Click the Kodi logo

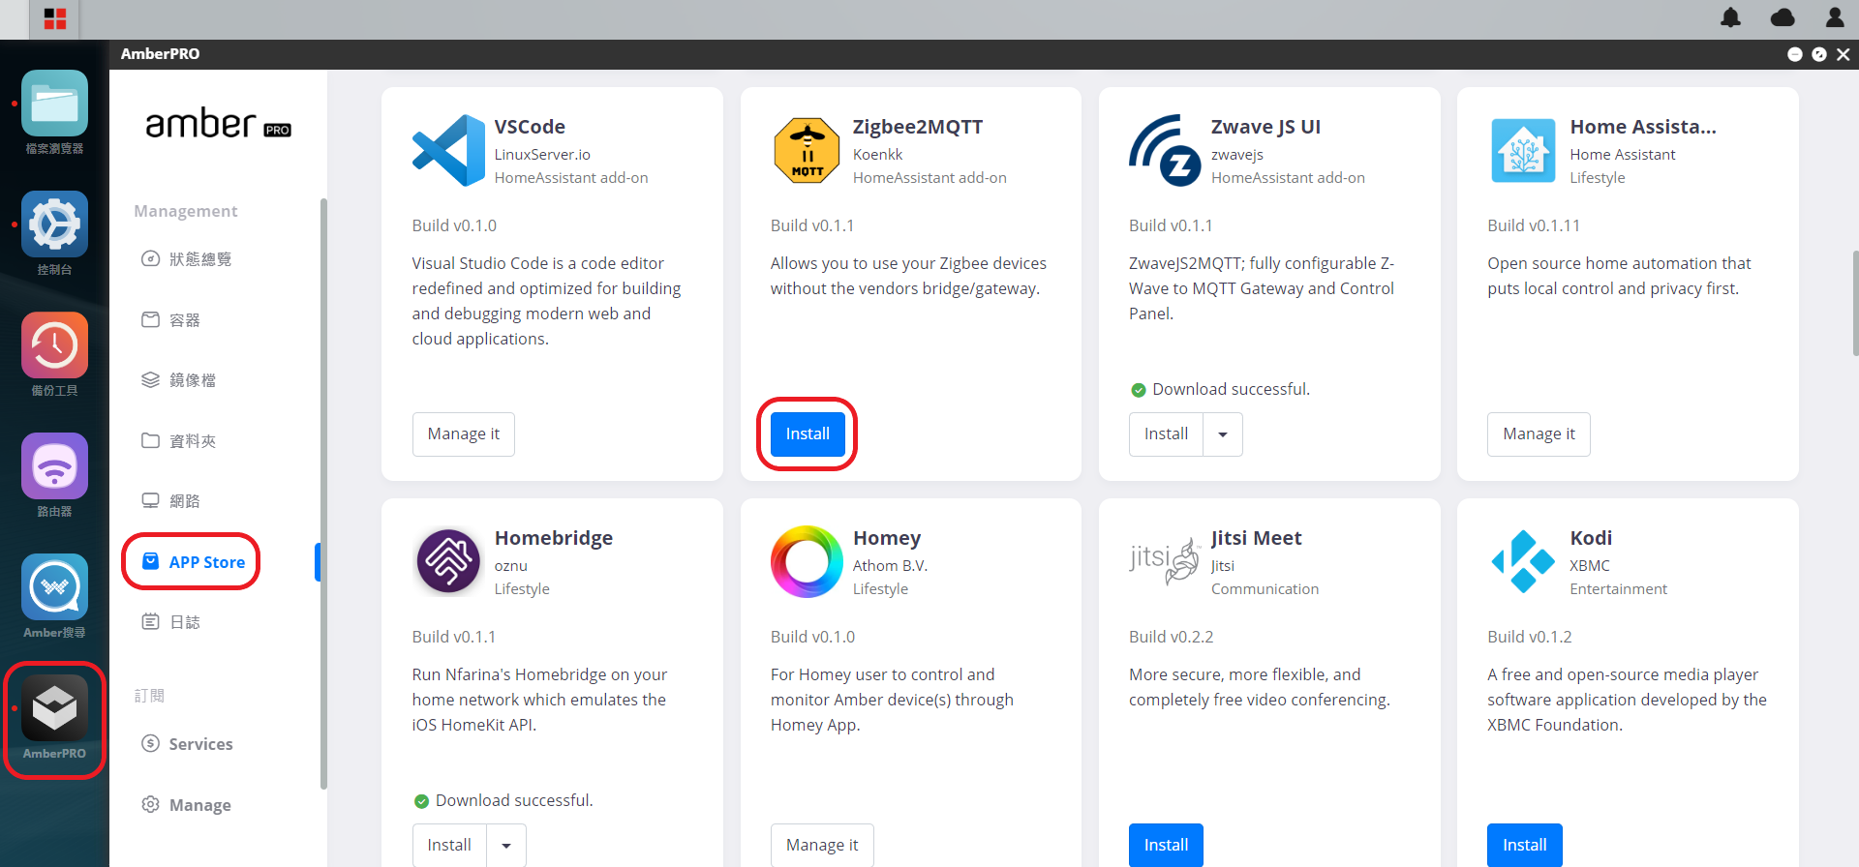coord(1523,561)
